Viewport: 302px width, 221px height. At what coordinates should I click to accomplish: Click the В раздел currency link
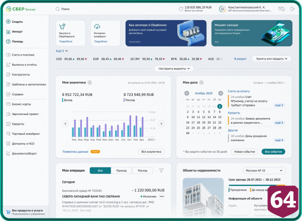(x=240, y=59)
